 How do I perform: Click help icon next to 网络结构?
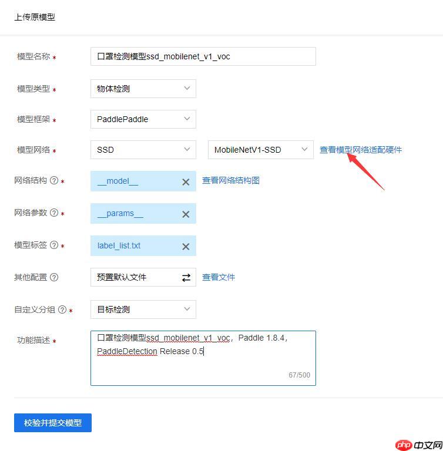[54, 181]
